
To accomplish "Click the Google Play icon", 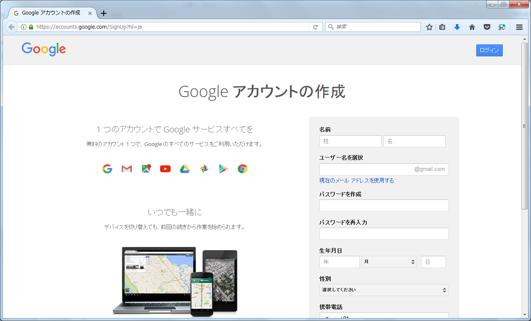I will coord(224,169).
